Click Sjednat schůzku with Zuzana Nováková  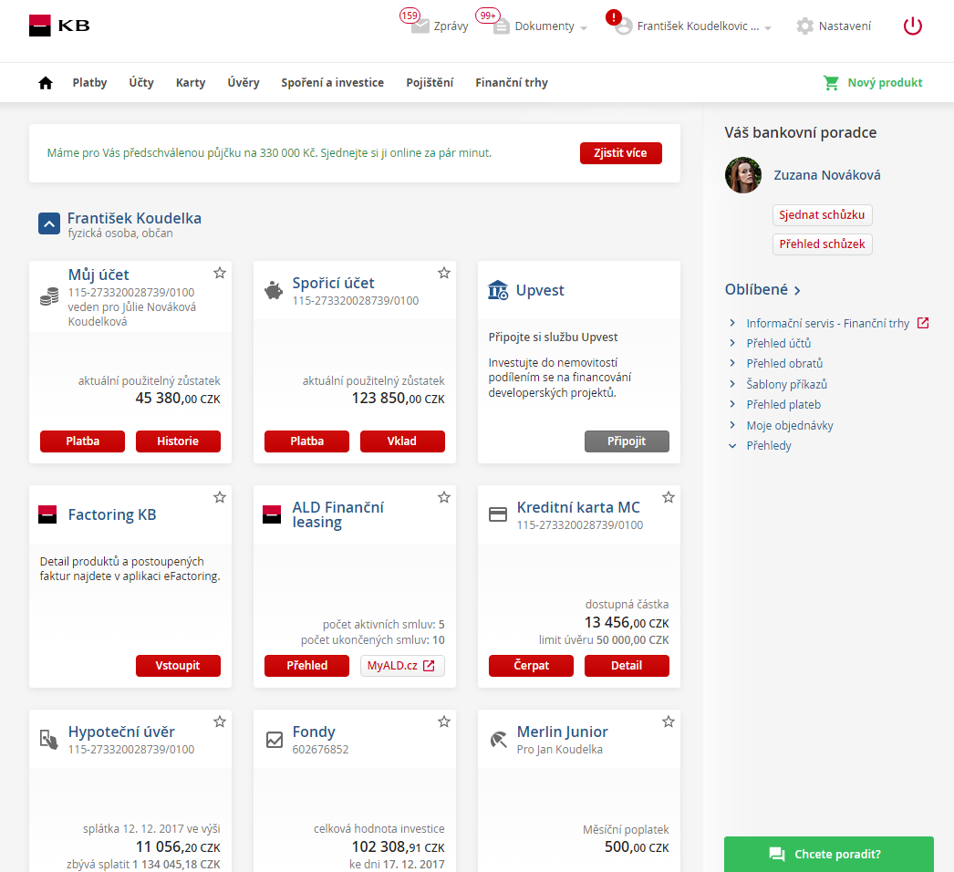pos(822,215)
